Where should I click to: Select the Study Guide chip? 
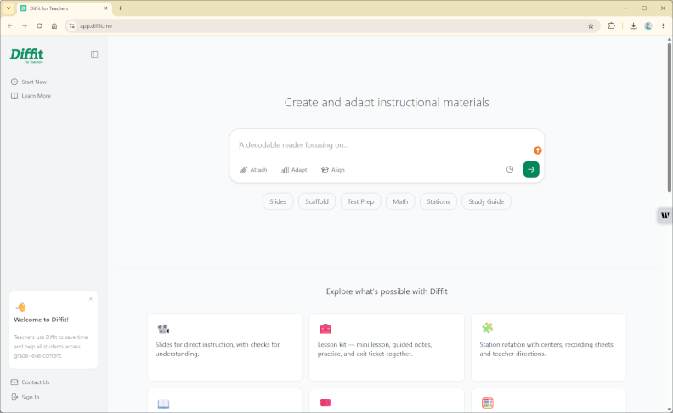[486, 201]
